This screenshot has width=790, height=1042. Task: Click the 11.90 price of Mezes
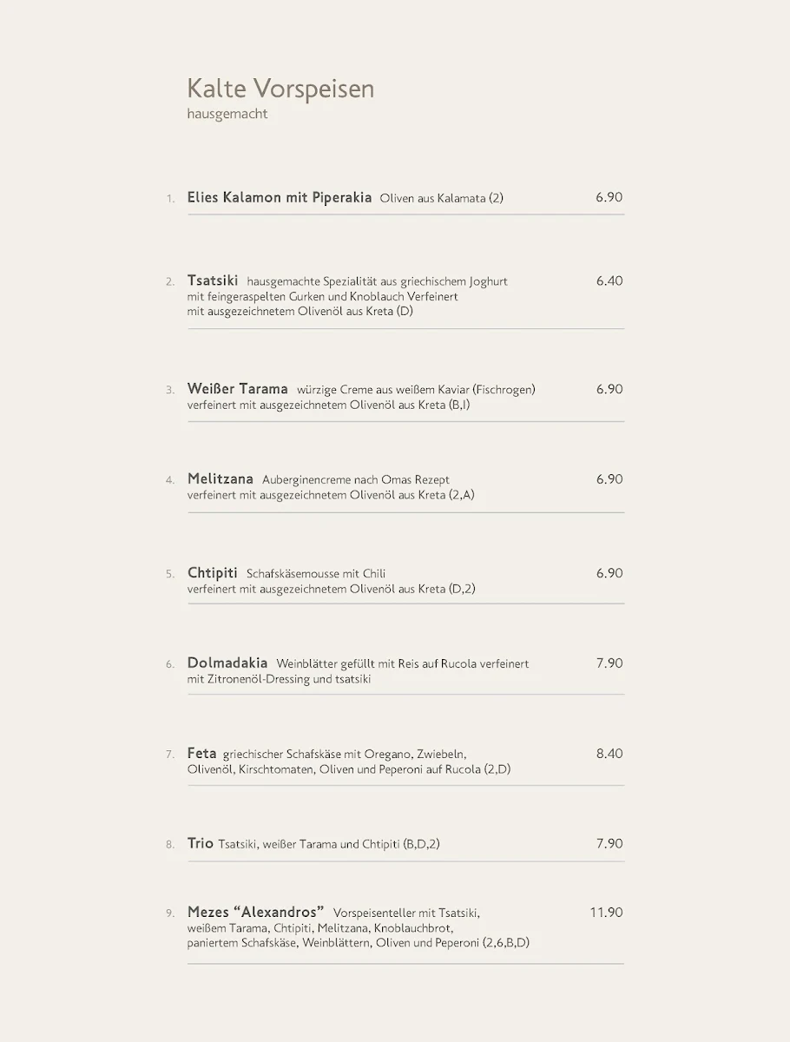point(606,913)
